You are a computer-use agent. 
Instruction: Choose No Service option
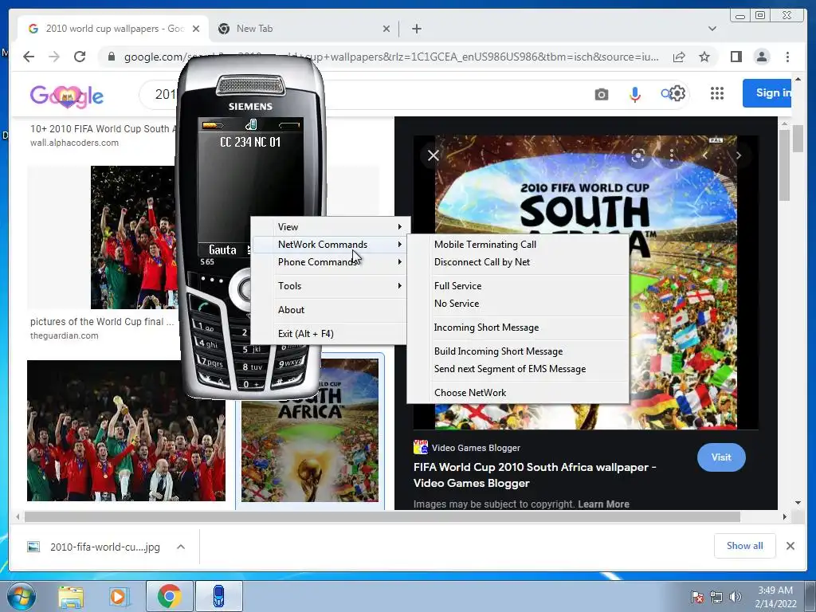tap(518, 304)
